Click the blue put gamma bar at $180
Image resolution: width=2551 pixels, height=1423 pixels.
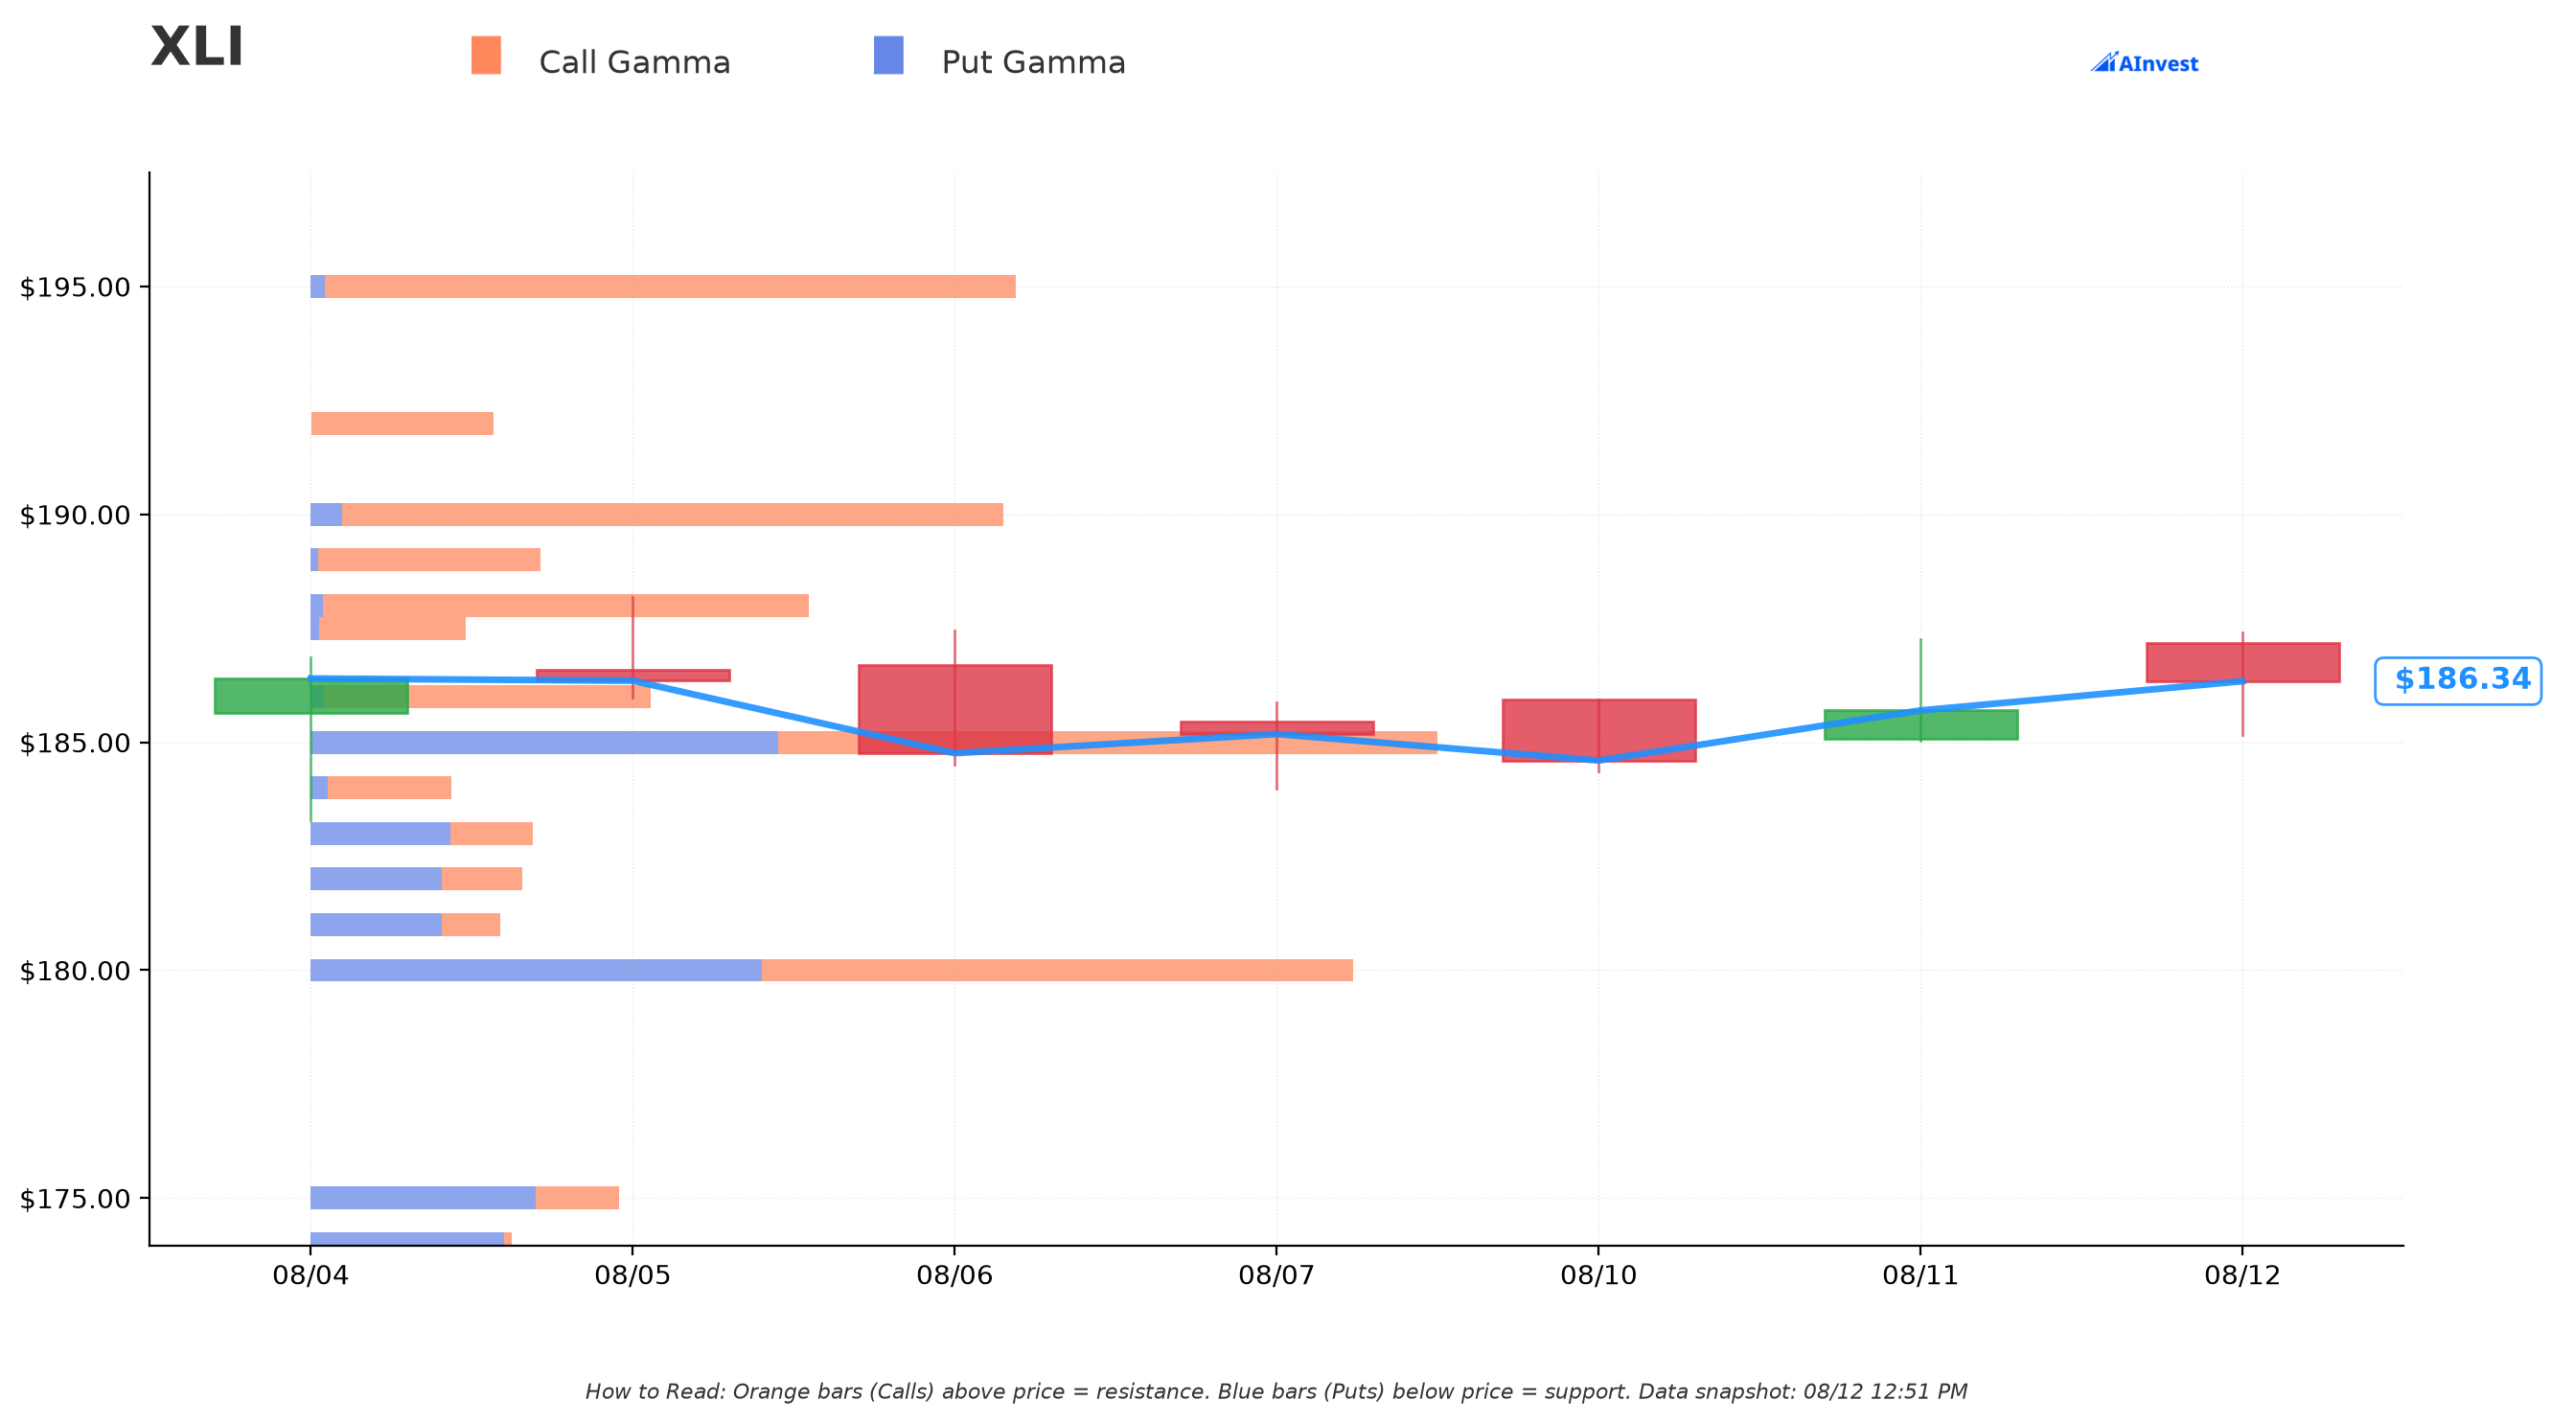[x=537, y=971]
